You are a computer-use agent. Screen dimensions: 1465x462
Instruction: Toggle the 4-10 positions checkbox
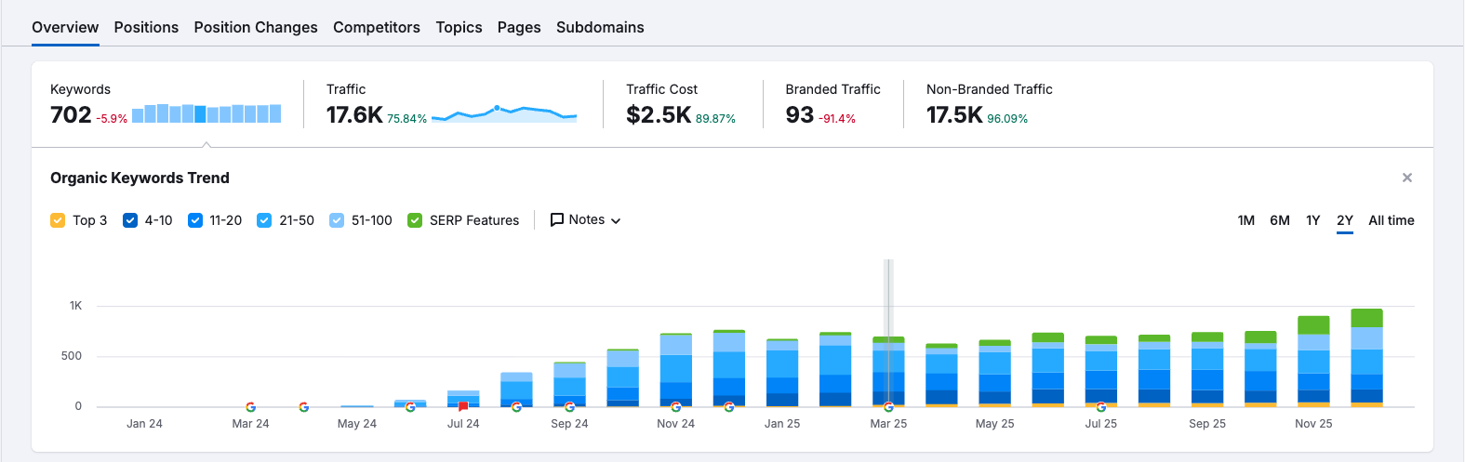130,220
